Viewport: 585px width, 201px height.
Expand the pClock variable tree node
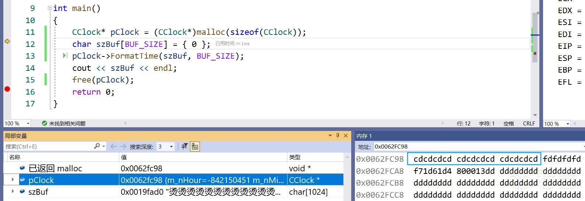tap(13, 180)
